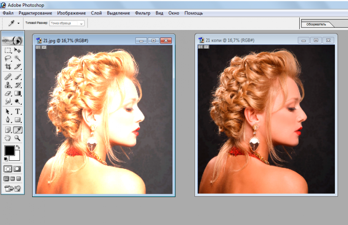Maximize the '21 копи' document window
348x225 pixels.
click(316, 40)
